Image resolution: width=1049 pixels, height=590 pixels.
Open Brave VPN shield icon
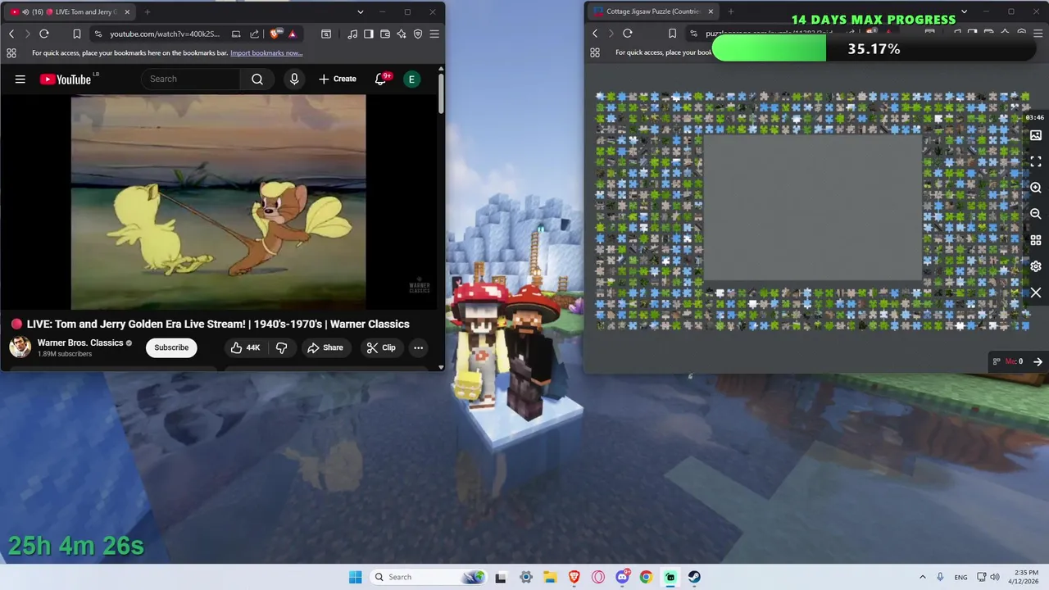click(x=418, y=34)
